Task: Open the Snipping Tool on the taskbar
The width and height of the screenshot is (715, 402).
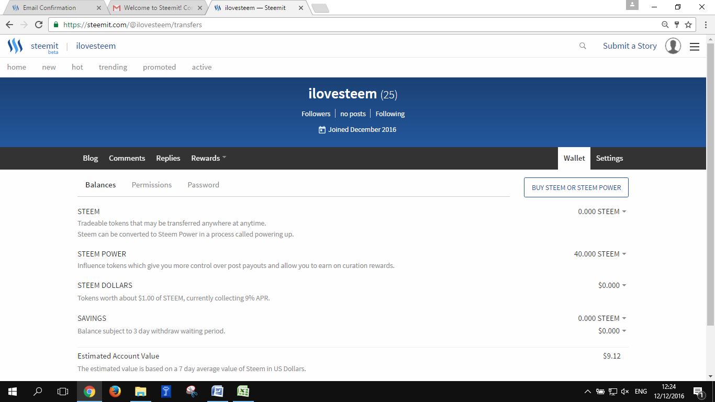Action: (x=192, y=392)
